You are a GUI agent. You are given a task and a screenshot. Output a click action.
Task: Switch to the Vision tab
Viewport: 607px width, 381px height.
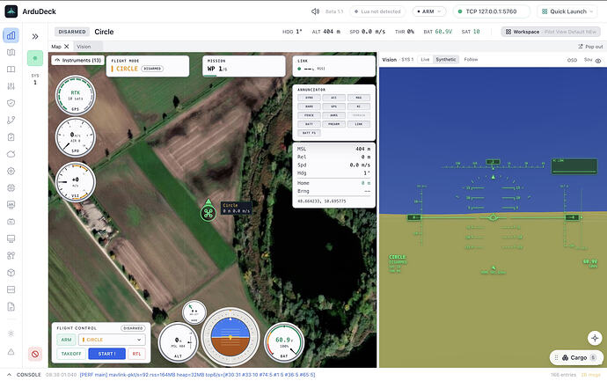84,47
